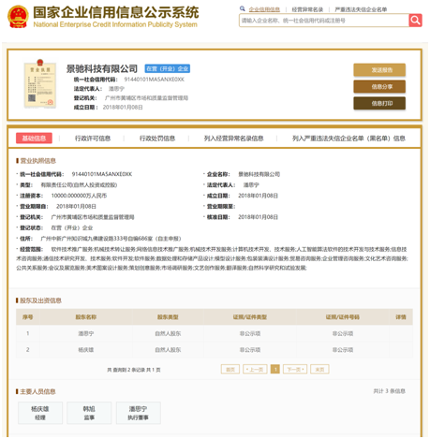The width and height of the screenshot is (430, 439).
Task: Click the 证照/证件号码 column header
Action: [343, 317]
